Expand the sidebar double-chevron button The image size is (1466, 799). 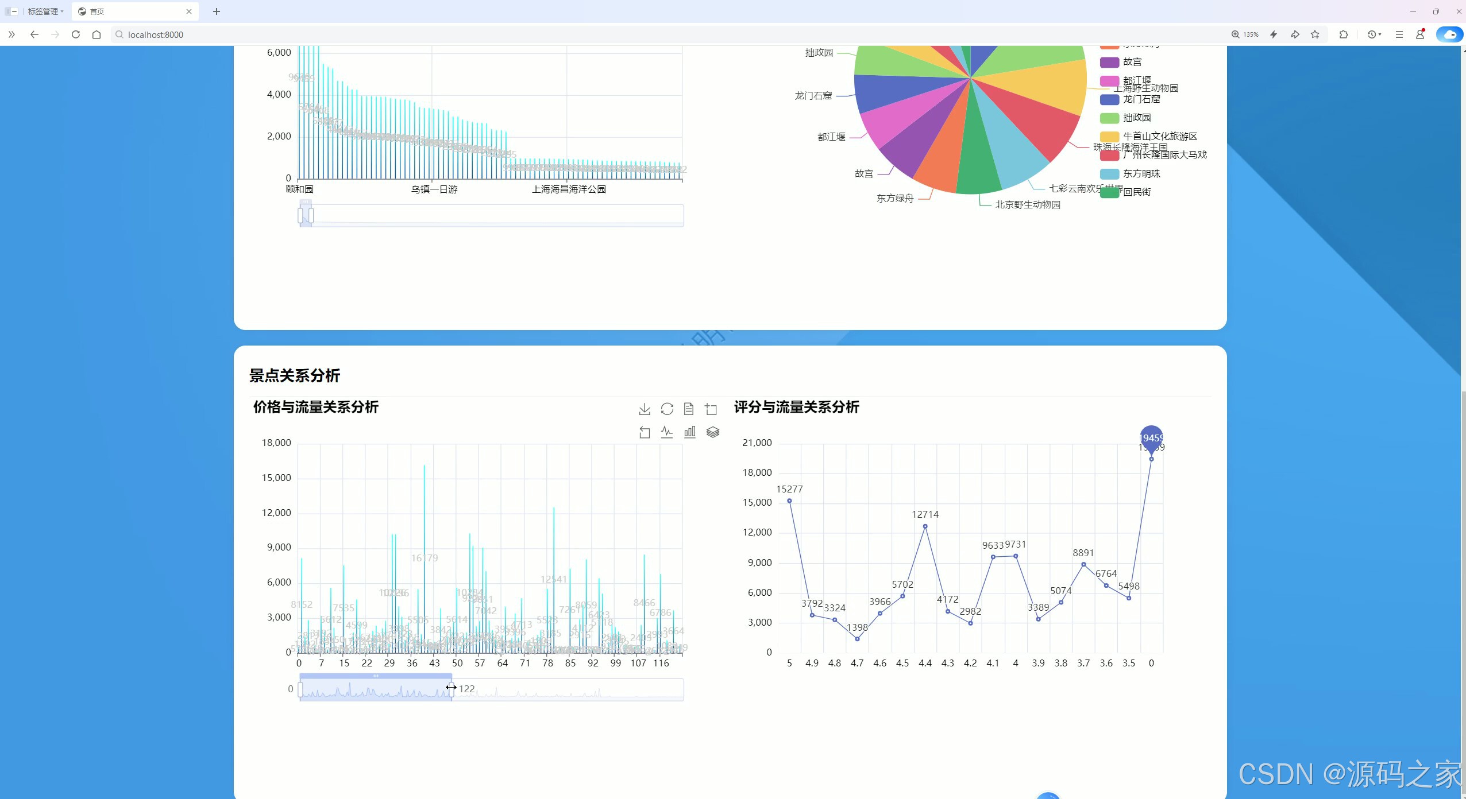point(11,34)
